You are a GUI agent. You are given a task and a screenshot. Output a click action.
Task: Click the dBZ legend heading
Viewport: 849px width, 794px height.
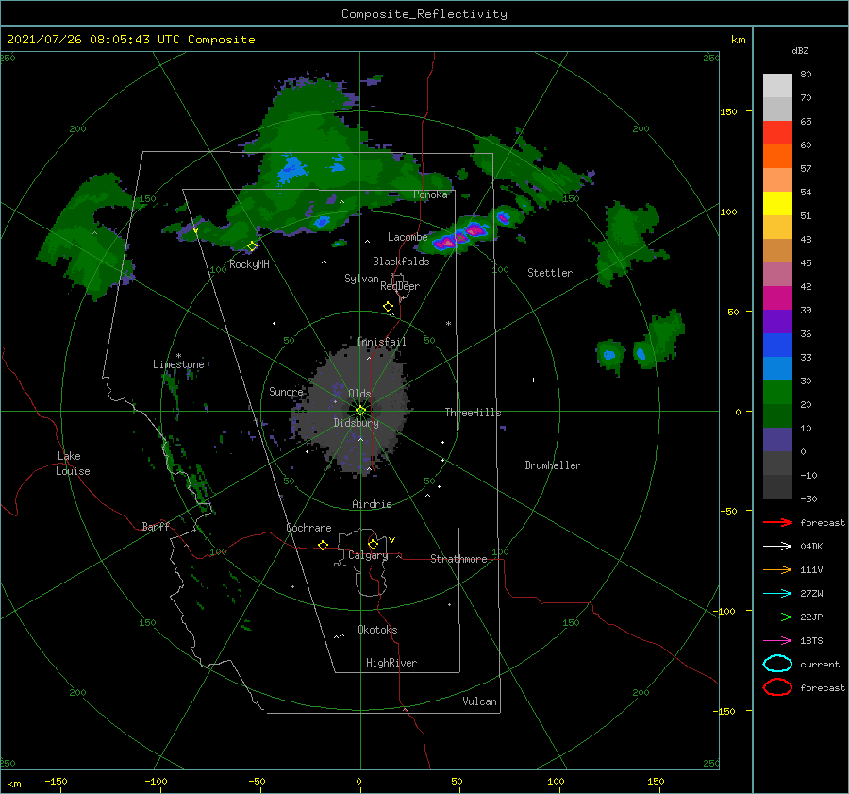800,51
